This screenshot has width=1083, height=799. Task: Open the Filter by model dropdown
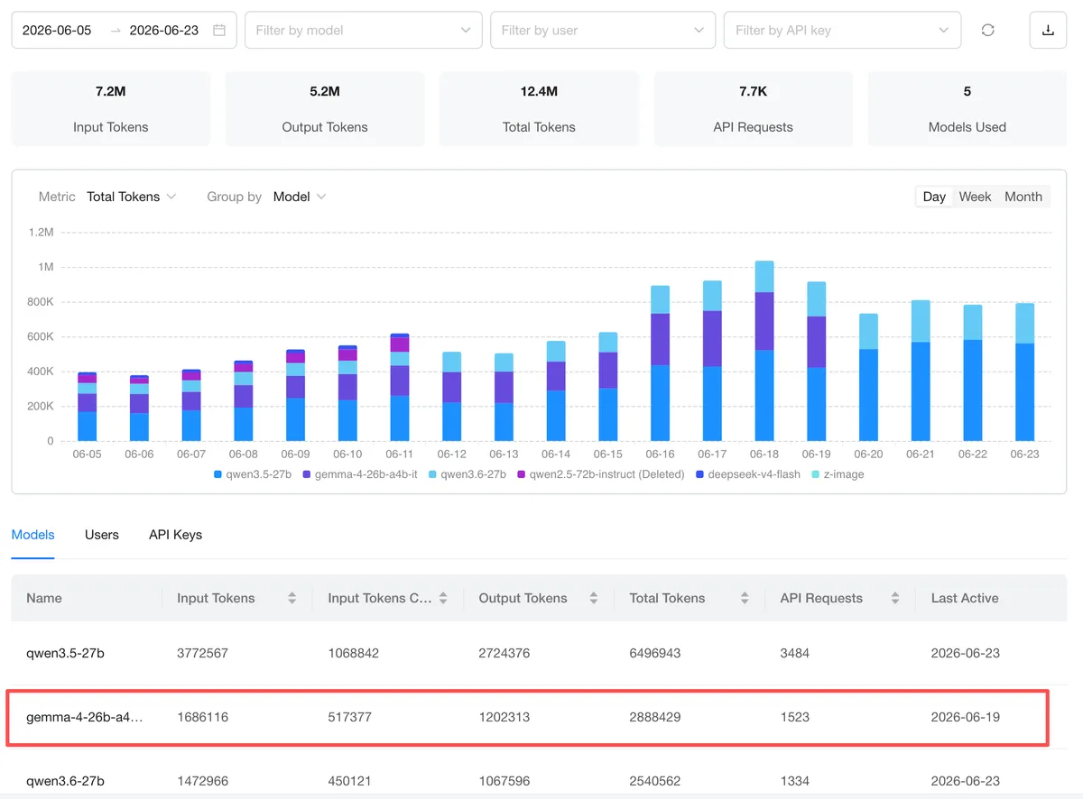pos(363,30)
